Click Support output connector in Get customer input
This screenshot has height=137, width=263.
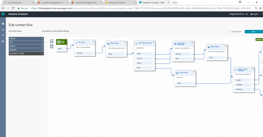[x=153, y=59]
